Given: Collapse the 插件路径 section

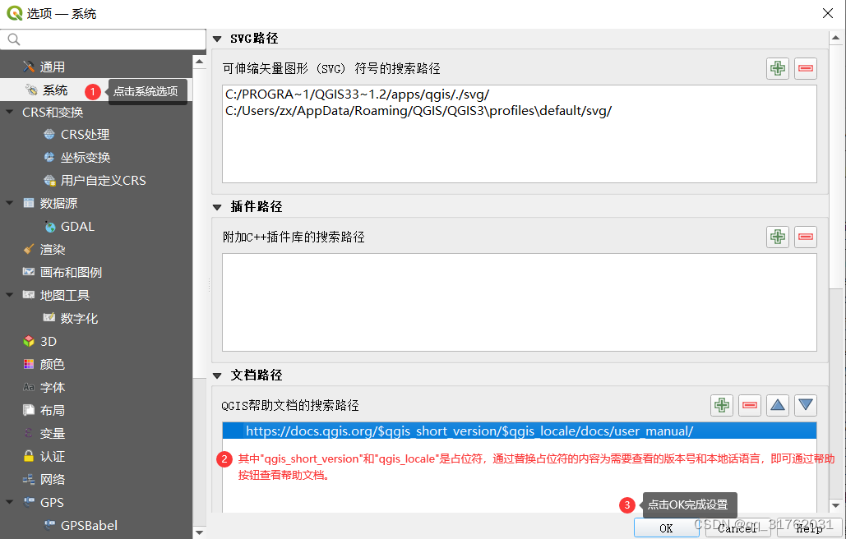Looking at the screenshot, I should (217, 207).
